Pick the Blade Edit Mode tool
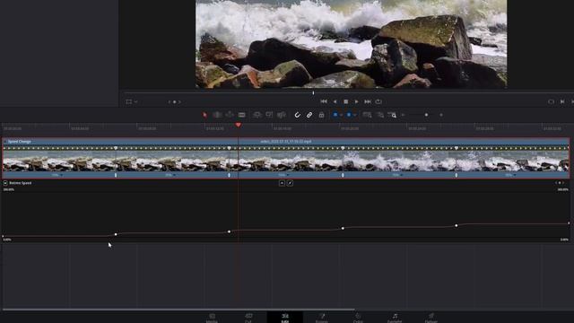This screenshot has height=323, width=574. [x=241, y=115]
